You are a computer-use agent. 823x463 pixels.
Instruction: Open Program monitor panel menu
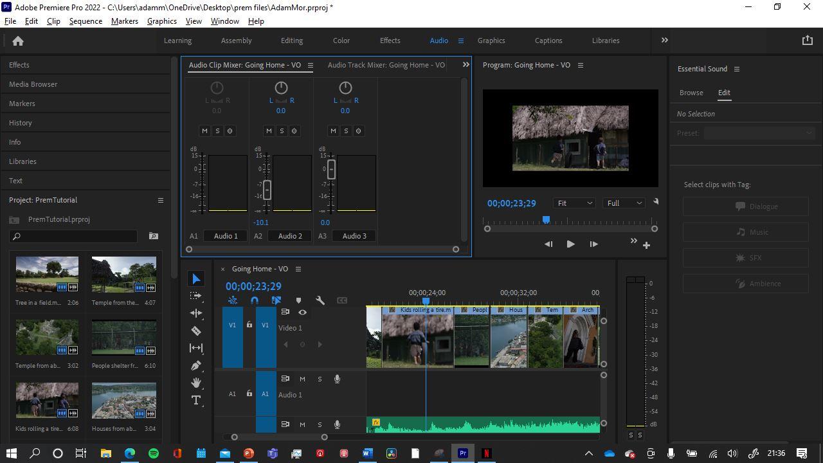[x=581, y=65]
